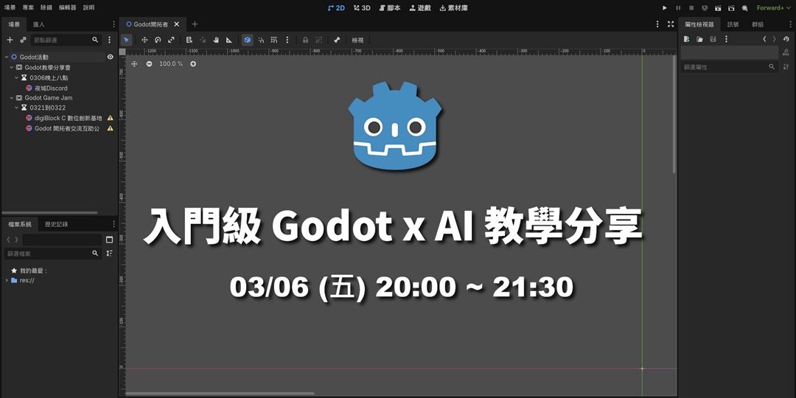
Task: Create a new resource in the inspector
Action: click(x=686, y=40)
